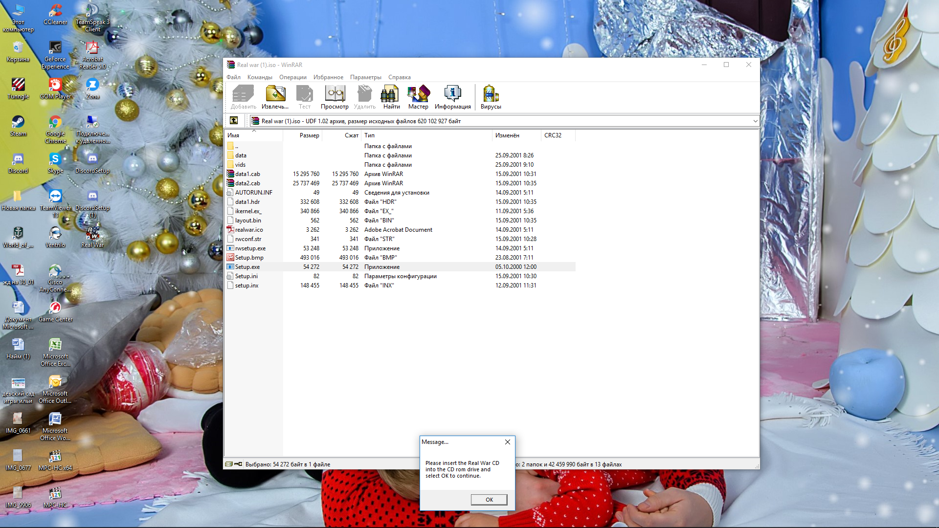Sort files by Имя column header
Screen dimensions: 939x528
(x=254, y=135)
